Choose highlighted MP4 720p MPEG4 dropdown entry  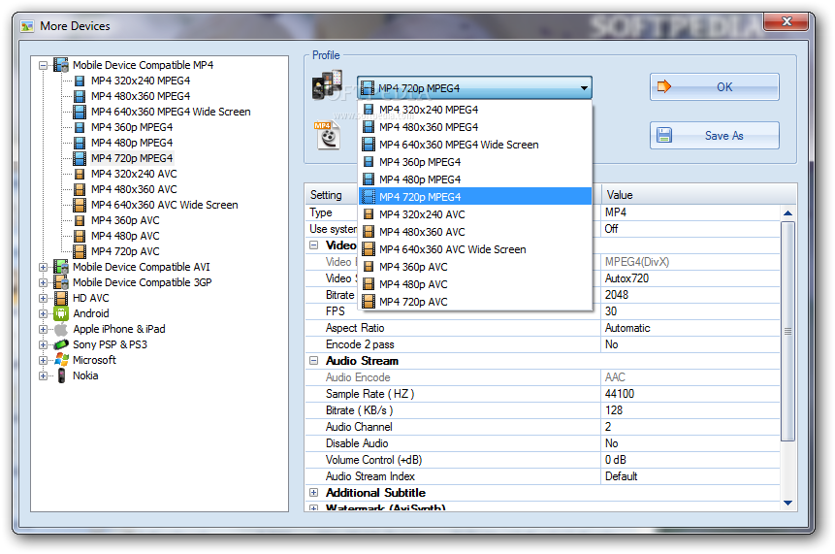coord(475,197)
